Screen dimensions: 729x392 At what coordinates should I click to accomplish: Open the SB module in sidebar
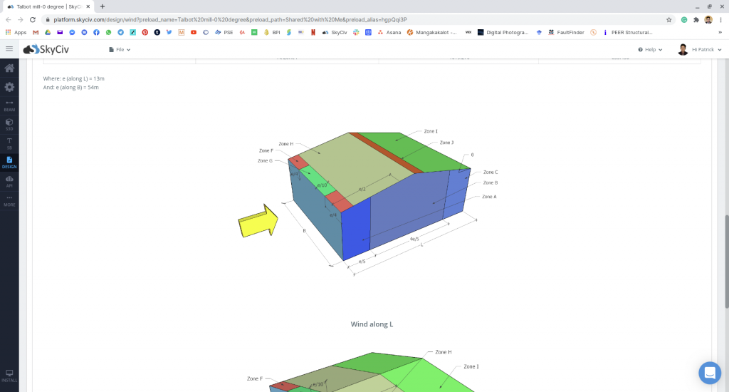point(9,143)
